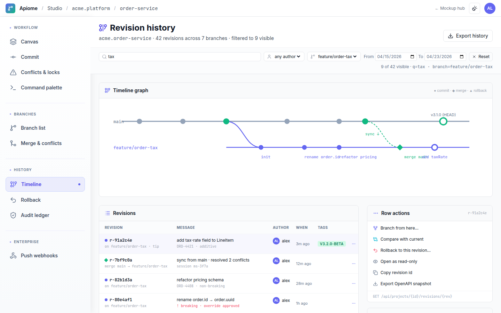Open Commit in the sidebar
Viewport: 501px width, 313px height.
point(45,57)
